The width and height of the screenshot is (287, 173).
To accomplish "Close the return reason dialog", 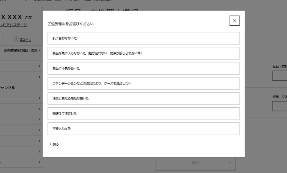I will point(235,20).
